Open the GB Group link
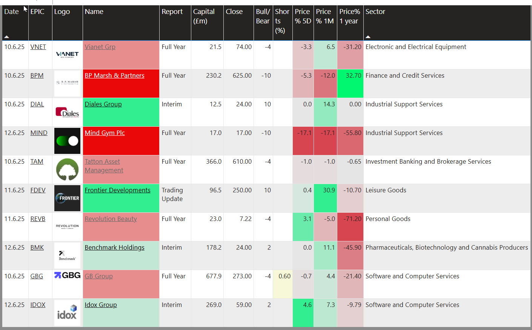 (x=98, y=276)
